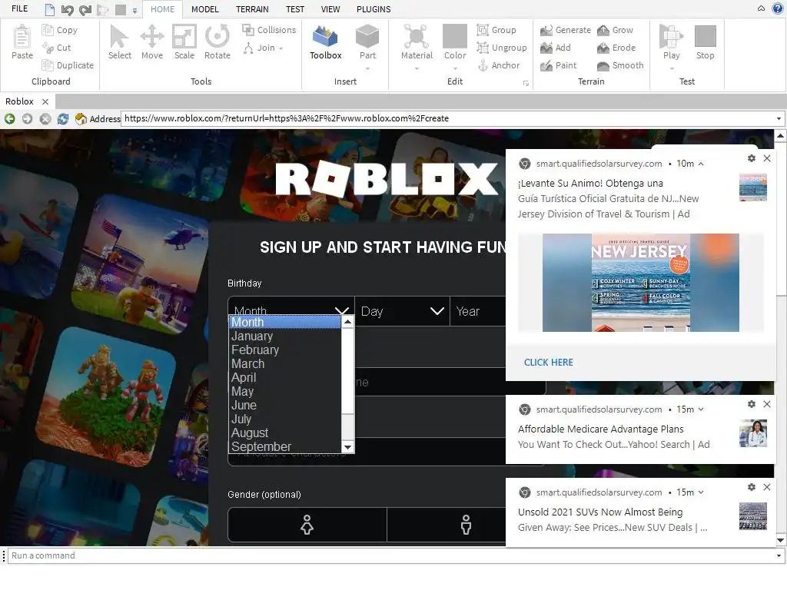The width and height of the screenshot is (787, 590).
Task: Stop loading the page
Action: coord(45,118)
